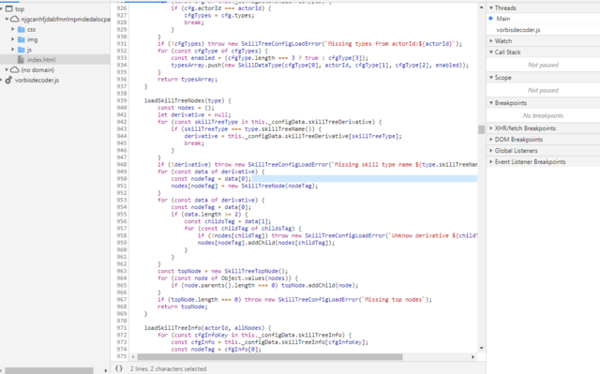Expand the img folder
Screen dimensions: 600x374
(12, 39)
